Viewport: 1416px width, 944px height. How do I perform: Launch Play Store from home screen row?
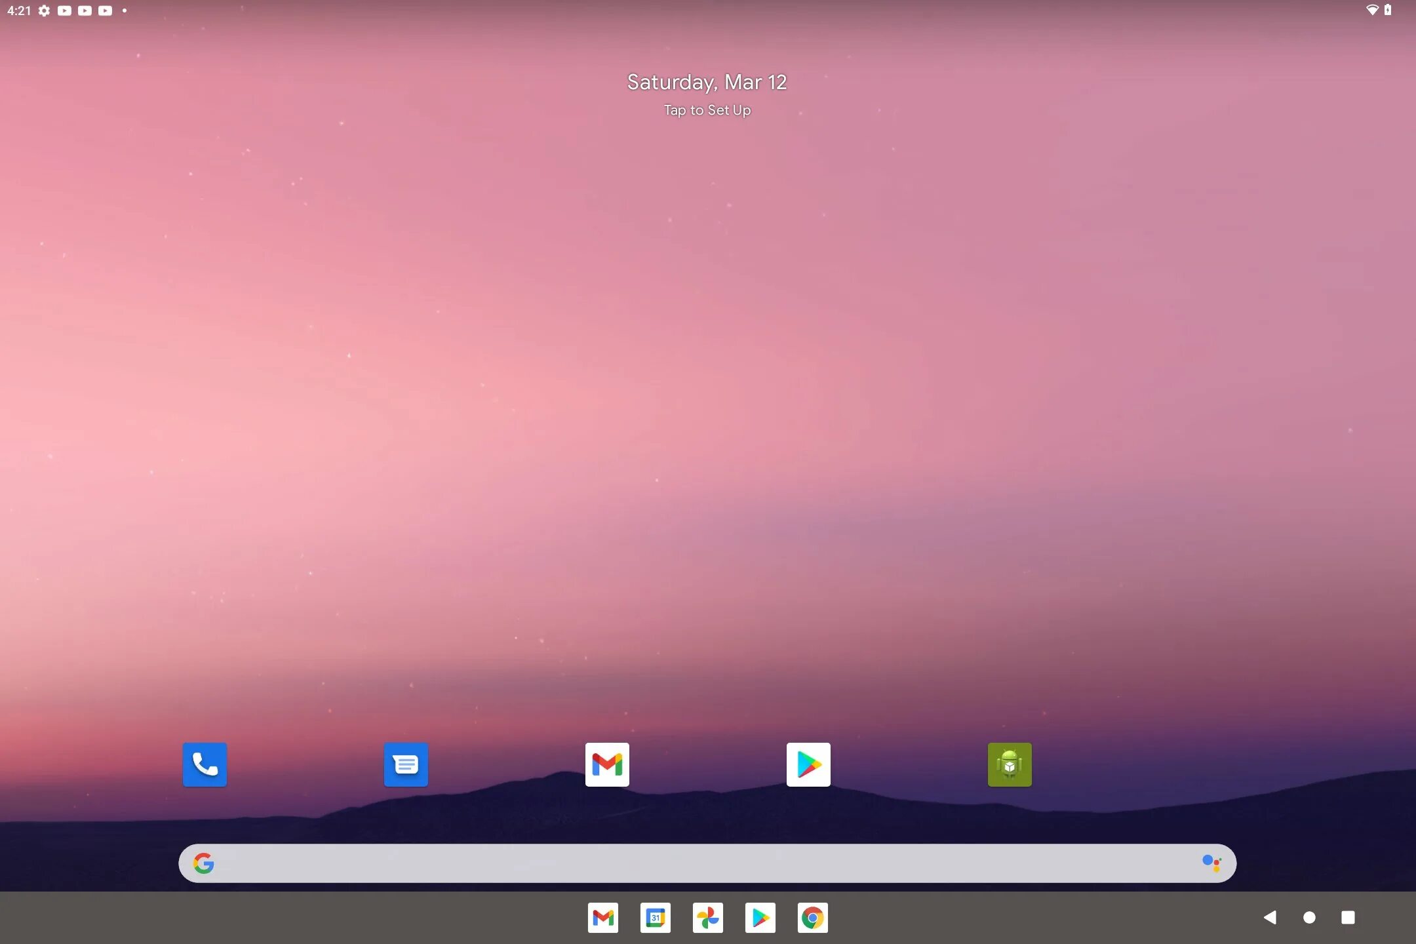coord(808,764)
